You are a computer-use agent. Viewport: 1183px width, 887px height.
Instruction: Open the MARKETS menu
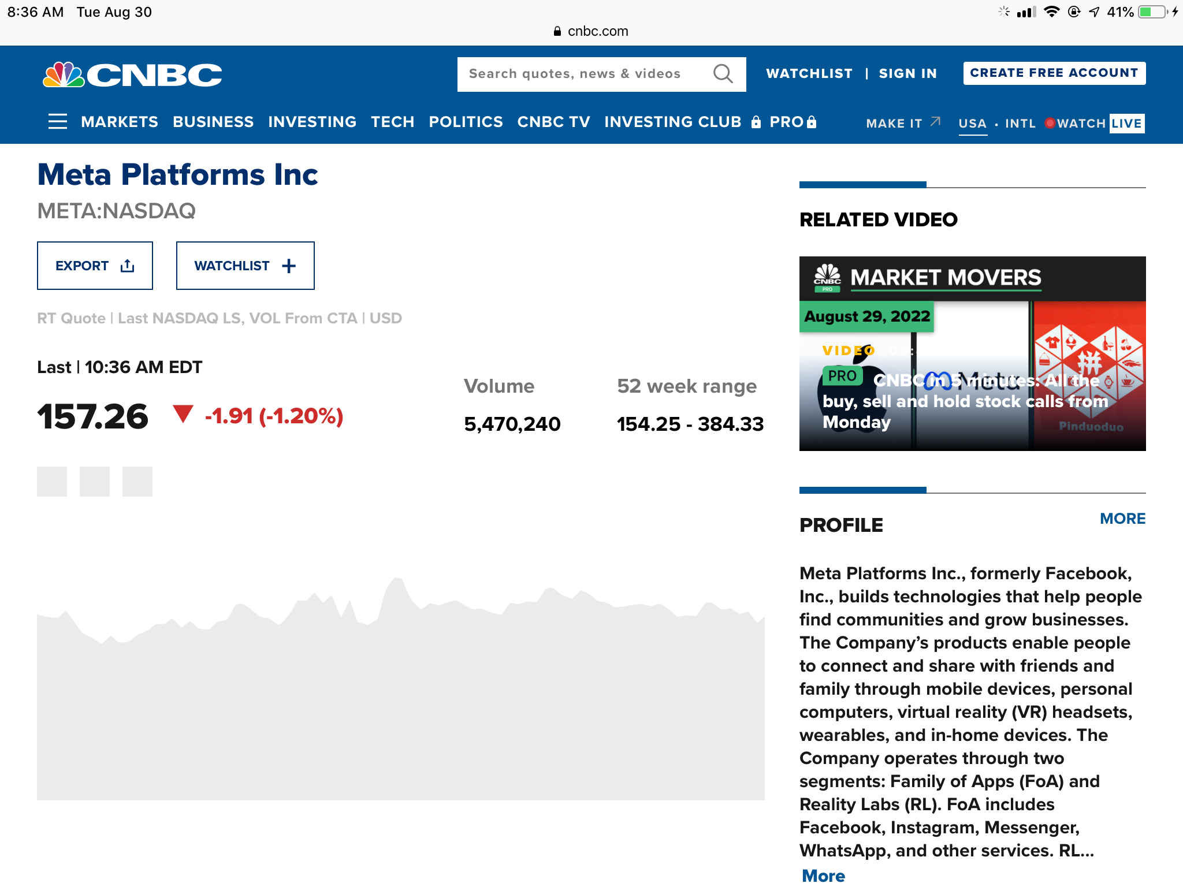pyautogui.click(x=120, y=122)
